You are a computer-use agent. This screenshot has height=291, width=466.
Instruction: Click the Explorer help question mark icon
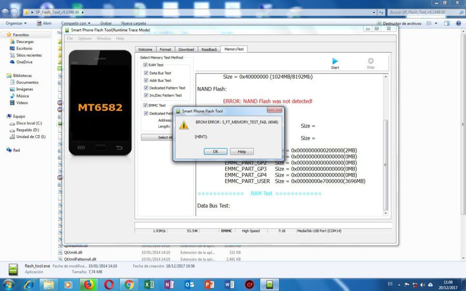pos(459,23)
